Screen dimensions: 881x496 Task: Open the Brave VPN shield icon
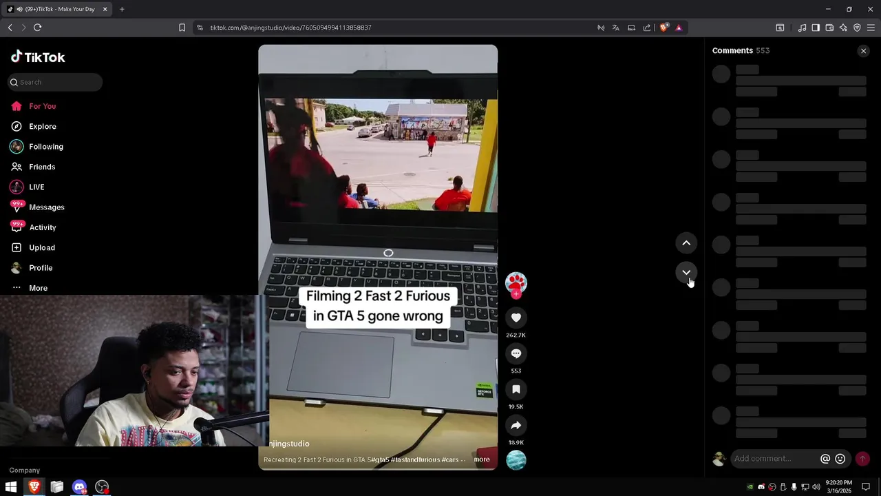coord(857,28)
